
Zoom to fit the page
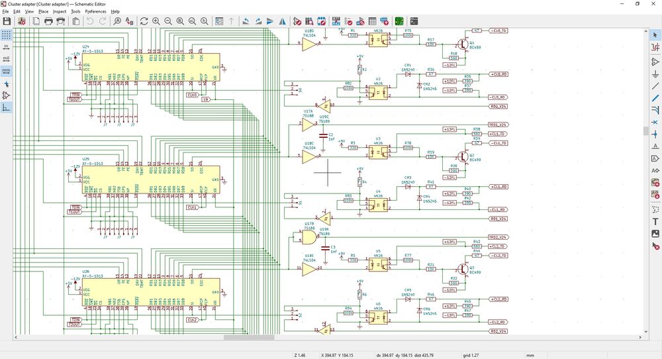pyautogui.click(x=180, y=21)
